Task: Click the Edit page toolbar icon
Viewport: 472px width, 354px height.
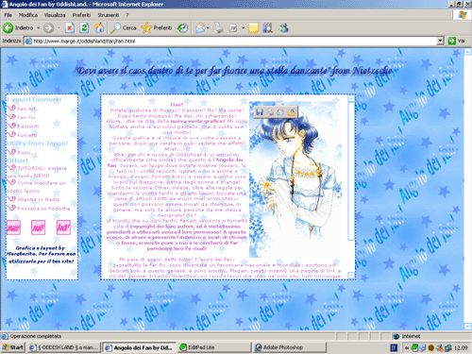Action: click(x=233, y=28)
